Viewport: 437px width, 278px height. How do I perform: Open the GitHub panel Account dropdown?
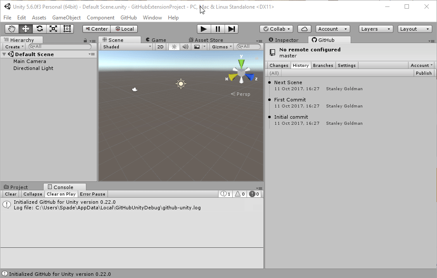pos(421,65)
